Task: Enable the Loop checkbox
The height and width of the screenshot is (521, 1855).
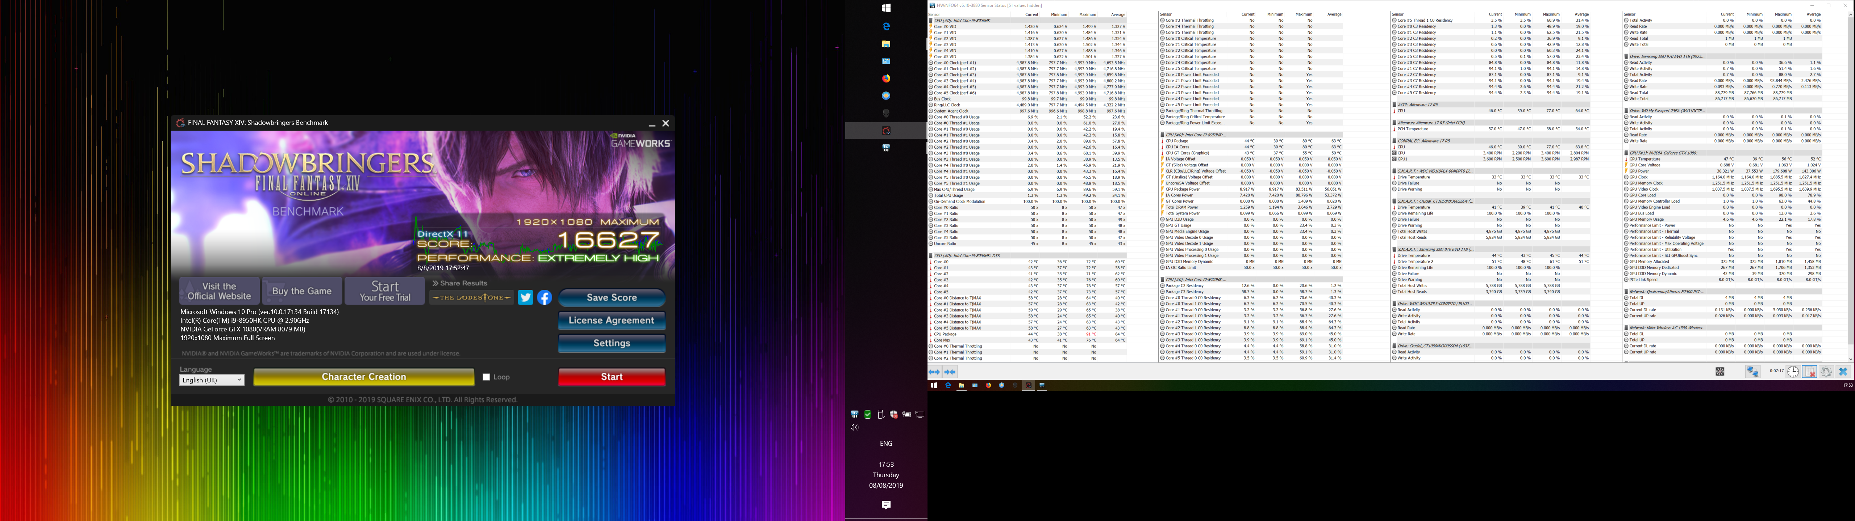Action: (x=486, y=377)
